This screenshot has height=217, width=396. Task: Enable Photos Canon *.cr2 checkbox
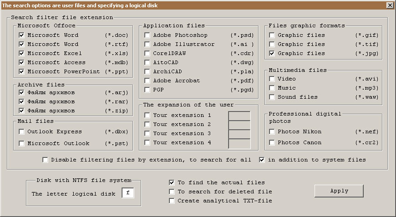(x=272, y=142)
